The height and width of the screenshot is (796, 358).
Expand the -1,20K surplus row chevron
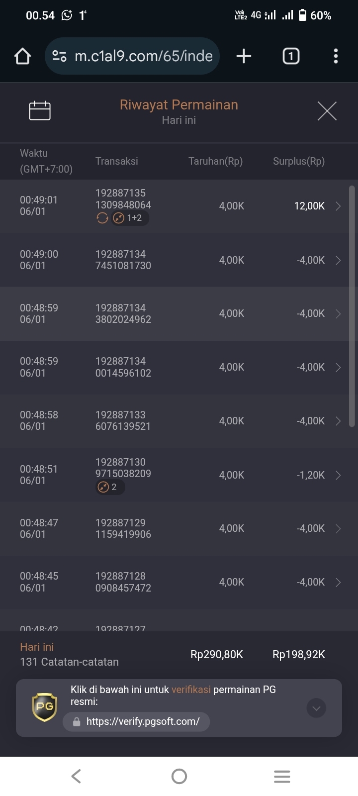coord(338,475)
